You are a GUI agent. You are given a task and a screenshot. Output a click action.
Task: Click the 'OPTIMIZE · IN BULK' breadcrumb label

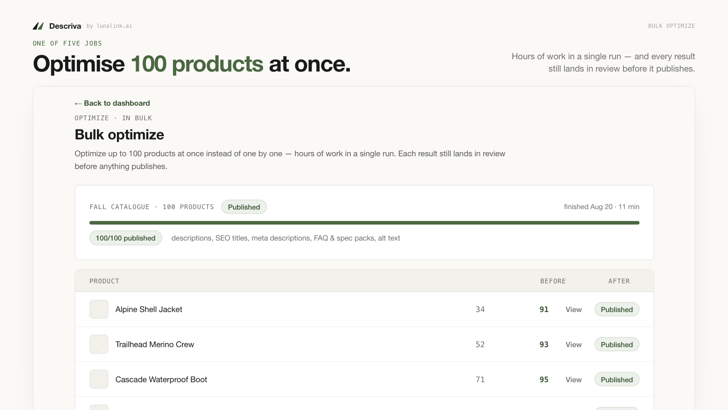113,118
